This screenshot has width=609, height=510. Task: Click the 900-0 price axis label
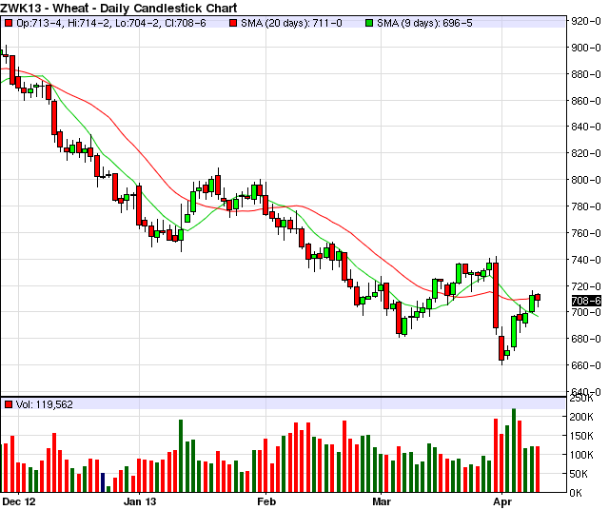(x=586, y=48)
